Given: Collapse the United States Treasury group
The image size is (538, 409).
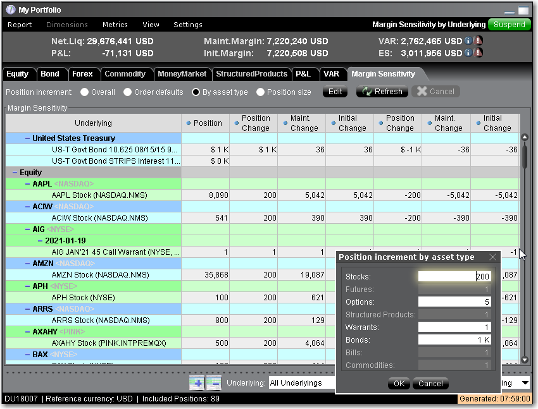Looking at the screenshot, I should coord(27,138).
